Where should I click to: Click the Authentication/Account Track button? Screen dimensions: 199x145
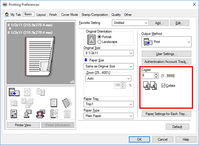point(166,62)
